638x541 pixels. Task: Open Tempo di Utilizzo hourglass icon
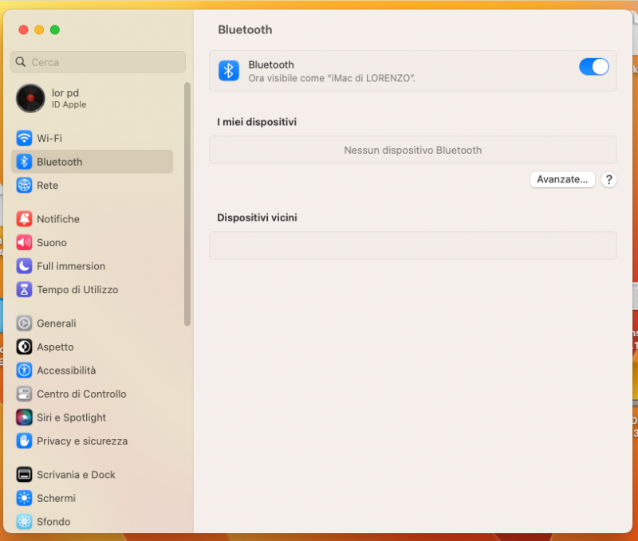(24, 289)
